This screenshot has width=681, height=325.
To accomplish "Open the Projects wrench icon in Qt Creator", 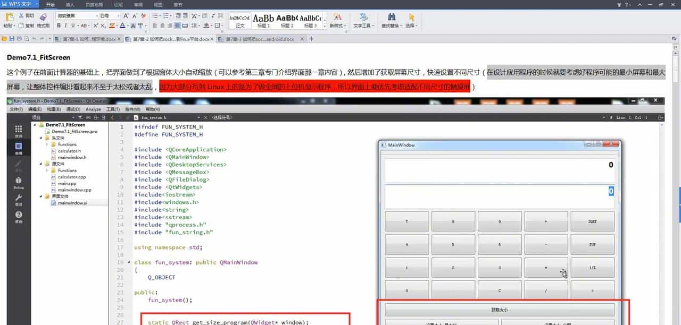I will pos(19,198).
